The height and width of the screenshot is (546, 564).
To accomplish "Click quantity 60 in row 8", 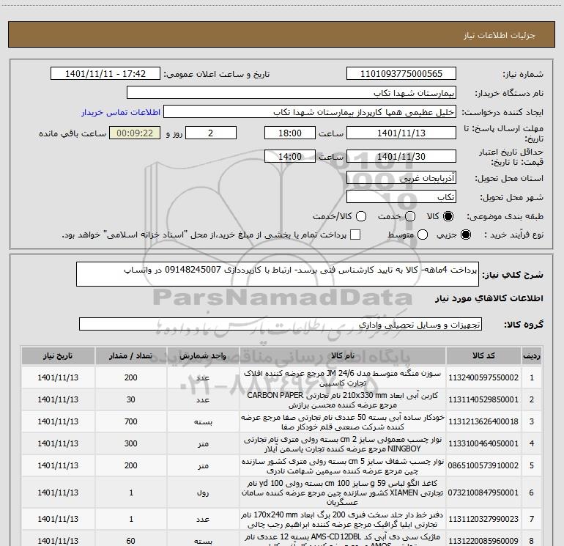I will click(131, 541).
